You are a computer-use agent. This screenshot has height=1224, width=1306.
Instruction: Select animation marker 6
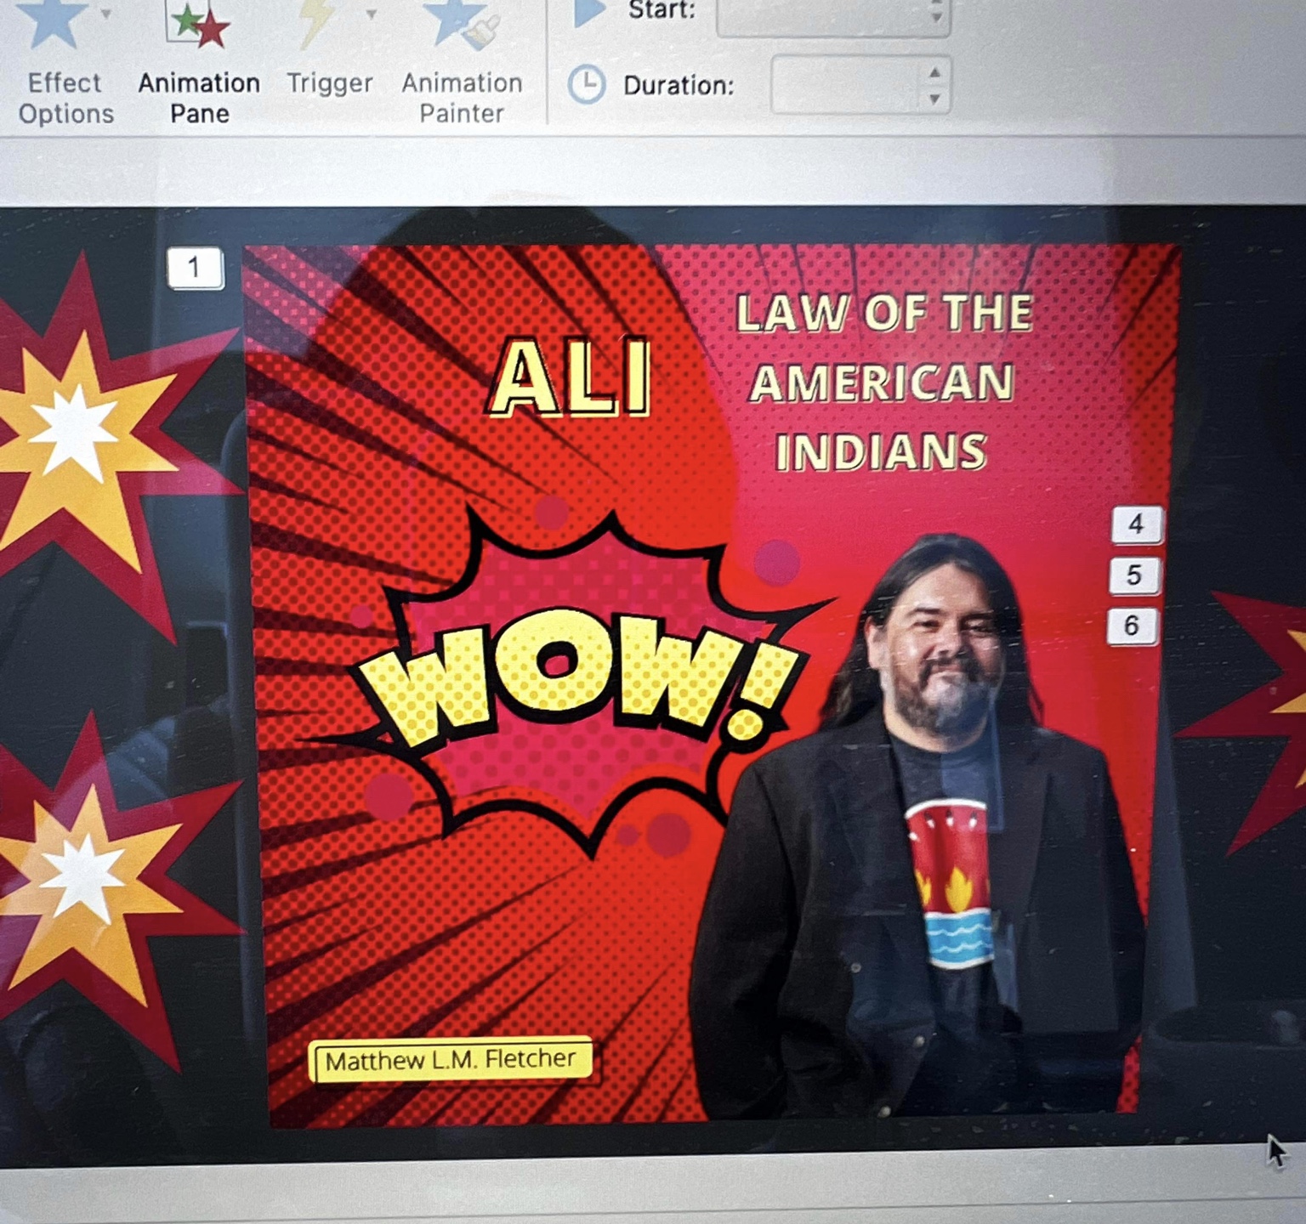[1132, 626]
